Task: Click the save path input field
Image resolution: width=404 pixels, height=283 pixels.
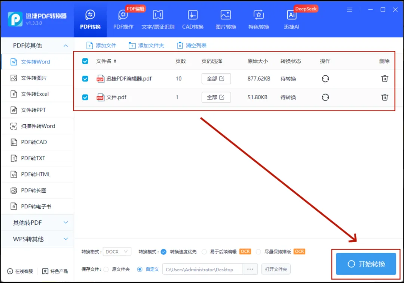Action: click(202, 270)
